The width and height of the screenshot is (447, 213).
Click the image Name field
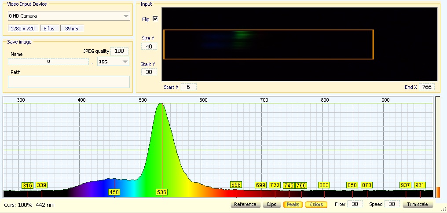point(48,62)
